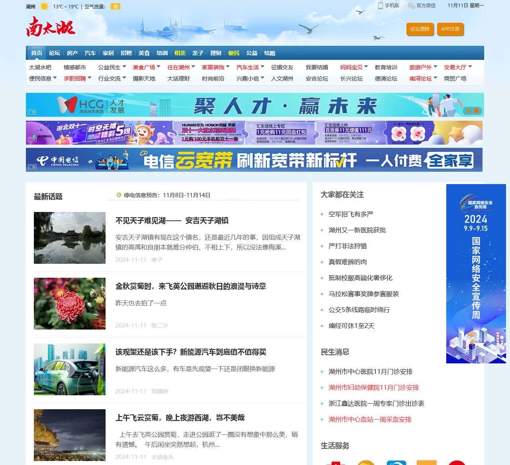Open 湖州市中心血站一周采血安排 link
The image size is (510, 465).
tap(370, 419)
